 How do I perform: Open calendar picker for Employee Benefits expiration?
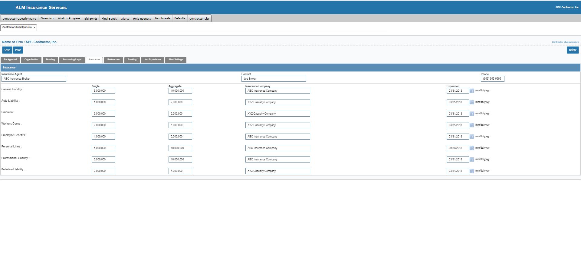coord(471,137)
